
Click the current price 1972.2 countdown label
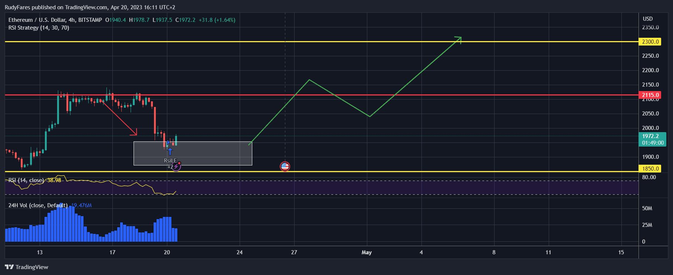coord(653,140)
